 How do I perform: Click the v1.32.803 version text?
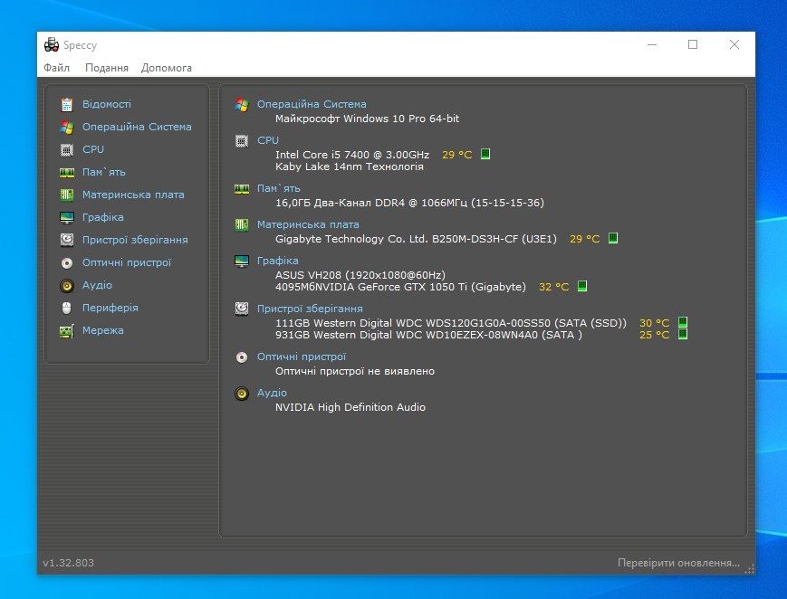[68, 563]
